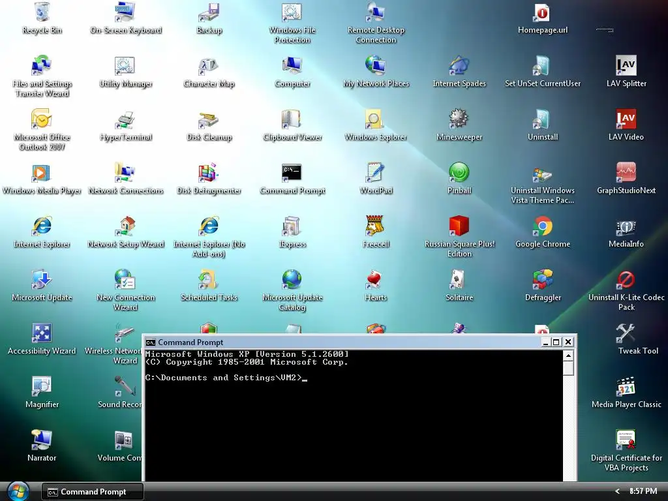Select the GraphStudioNext icon

[626, 172]
